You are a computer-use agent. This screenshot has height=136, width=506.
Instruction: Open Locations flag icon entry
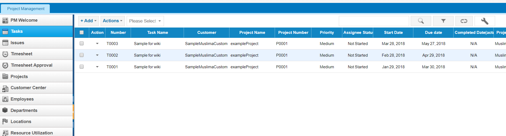point(5,121)
